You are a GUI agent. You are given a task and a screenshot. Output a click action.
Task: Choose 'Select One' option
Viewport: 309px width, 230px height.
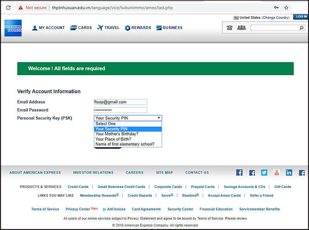(128, 124)
